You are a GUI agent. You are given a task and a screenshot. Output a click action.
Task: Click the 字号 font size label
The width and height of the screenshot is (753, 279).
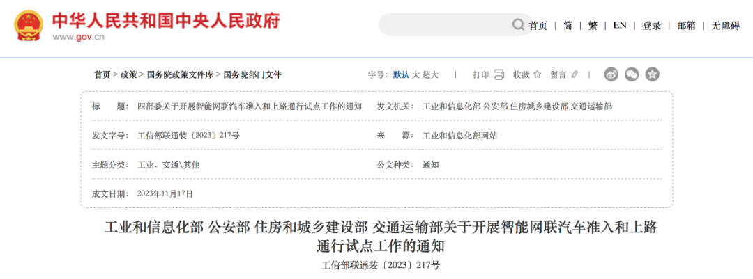pos(378,74)
